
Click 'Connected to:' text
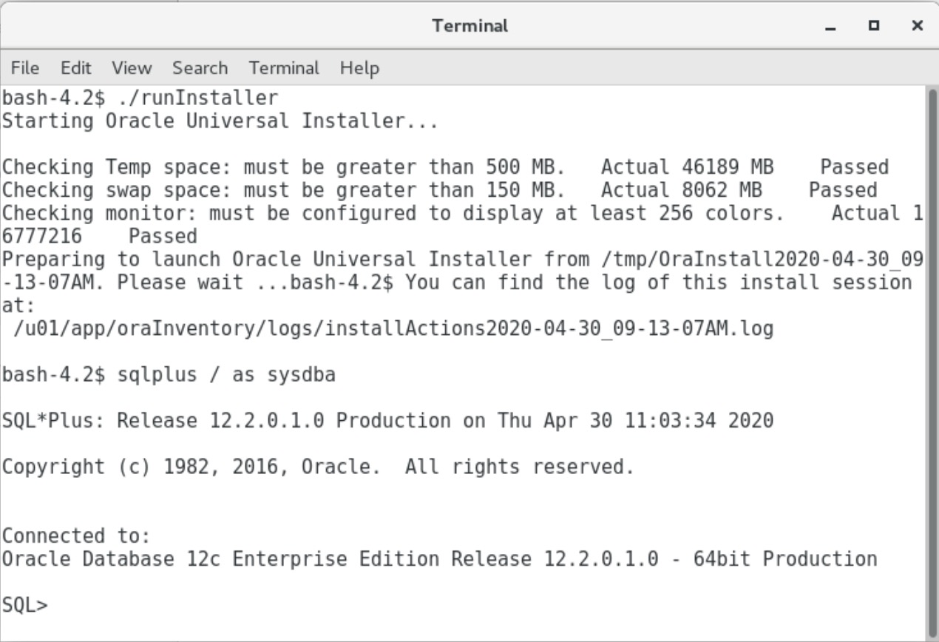tap(76, 535)
